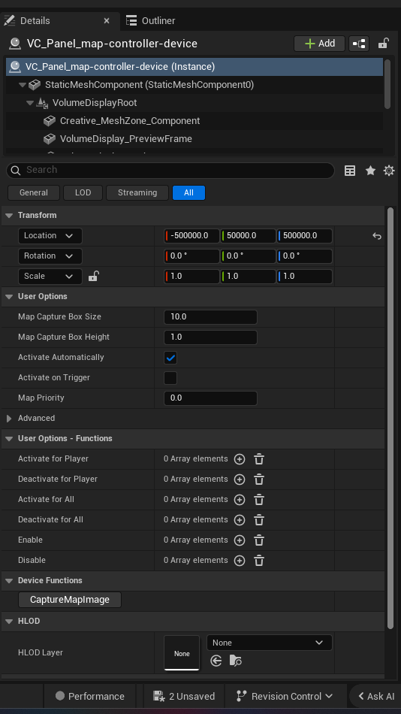Image resolution: width=401 pixels, height=714 pixels.
Task: Click the 2 Unsaved save button
Action: [x=184, y=696]
